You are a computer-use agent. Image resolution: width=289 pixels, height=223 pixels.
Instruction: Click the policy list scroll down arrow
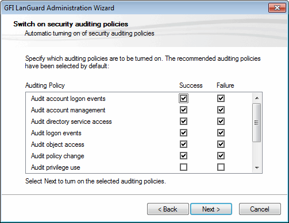point(257,168)
